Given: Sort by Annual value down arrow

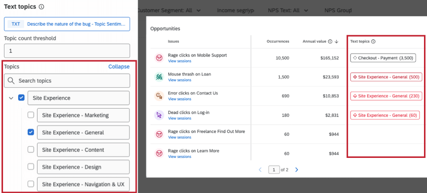Looking at the screenshot, I should [336, 42].
